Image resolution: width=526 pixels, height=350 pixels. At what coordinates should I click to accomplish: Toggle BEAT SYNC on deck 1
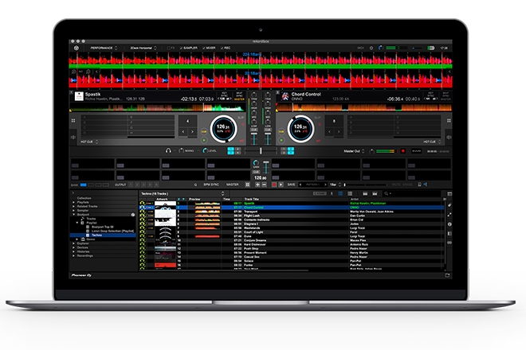(x=239, y=96)
